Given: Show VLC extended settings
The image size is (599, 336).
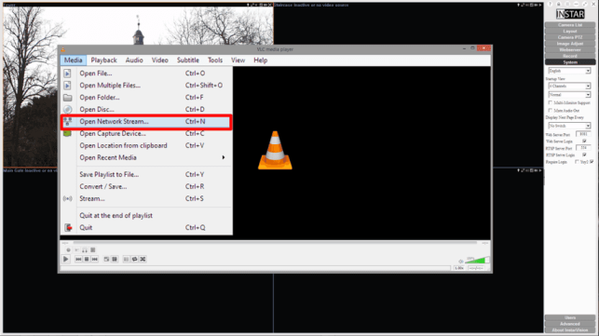Looking at the screenshot, I should (115, 260).
